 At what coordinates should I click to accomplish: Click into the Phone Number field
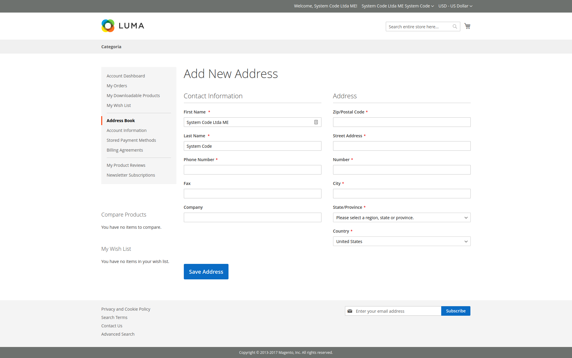252,170
